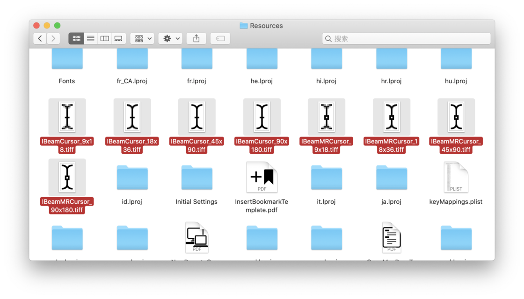Click the green zoom window button
The height and width of the screenshot is (299, 524).
click(58, 26)
